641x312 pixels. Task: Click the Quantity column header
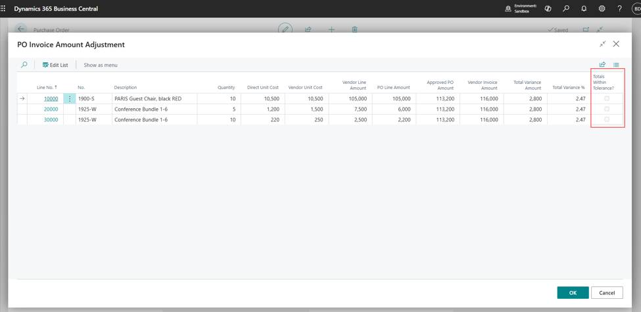click(226, 88)
